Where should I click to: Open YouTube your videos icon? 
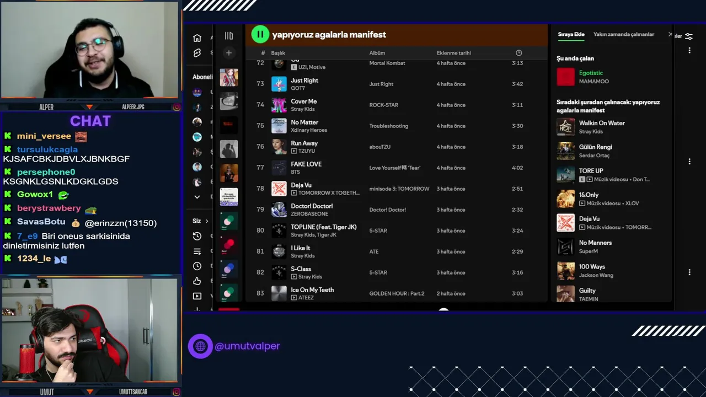tap(197, 296)
